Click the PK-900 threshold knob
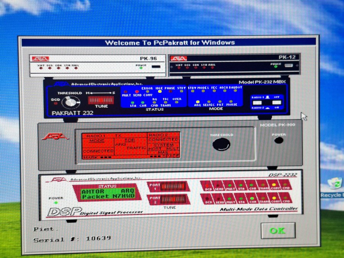344x258 pixels. pyautogui.click(x=222, y=144)
